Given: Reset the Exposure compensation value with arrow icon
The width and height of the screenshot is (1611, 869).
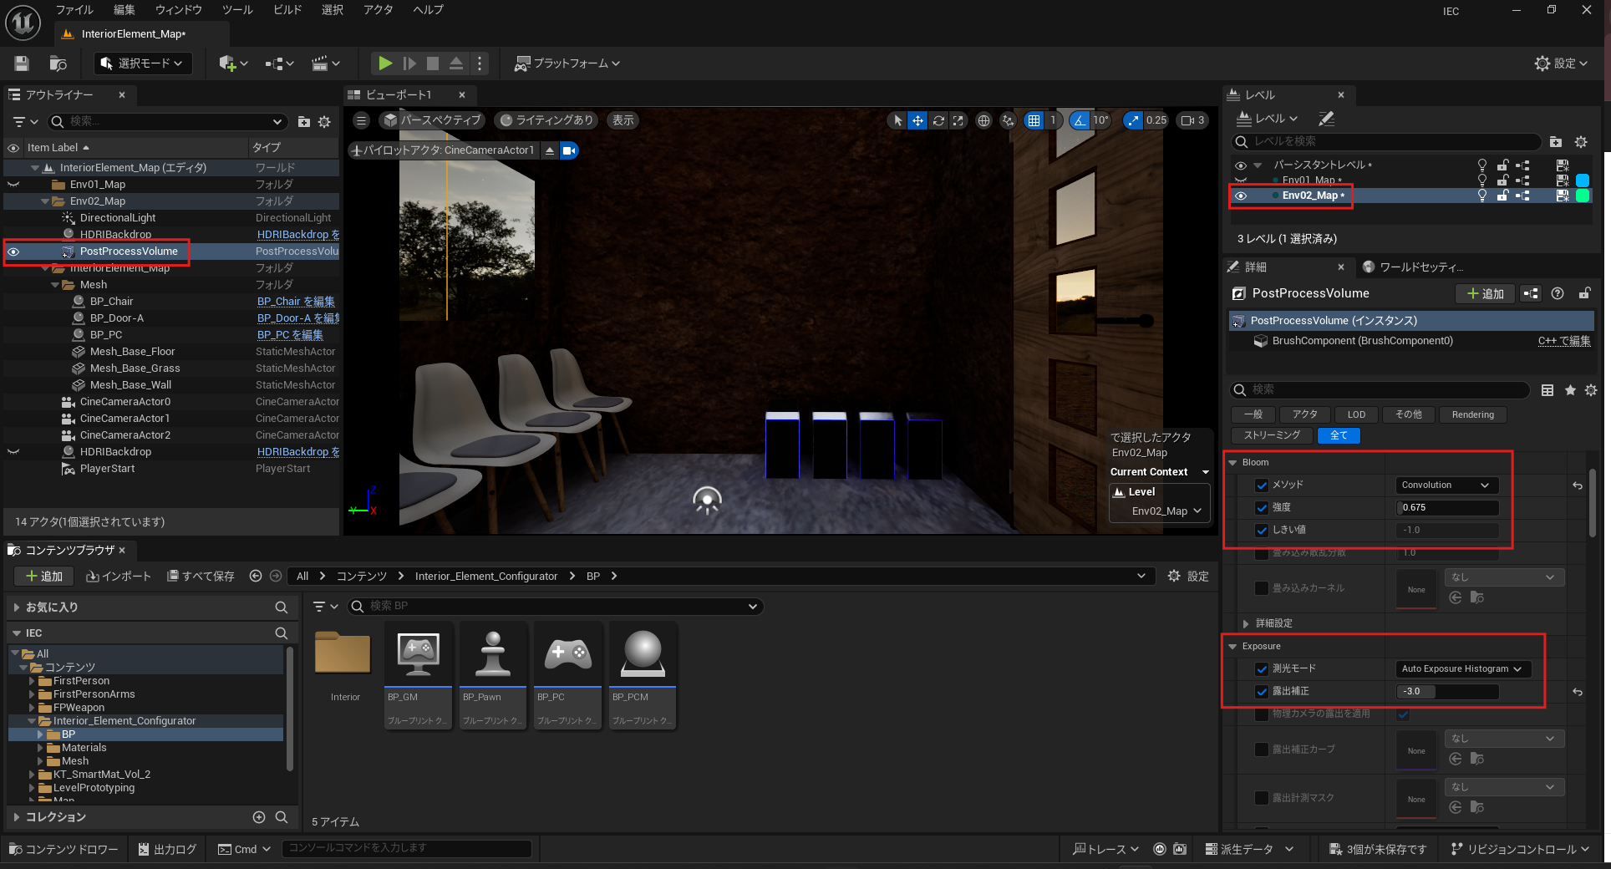Looking at the screenshot, I should 1578,692.
